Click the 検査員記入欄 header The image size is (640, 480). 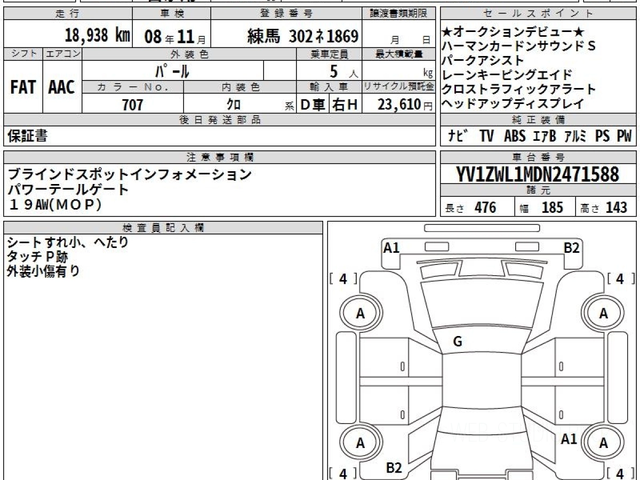163,227
